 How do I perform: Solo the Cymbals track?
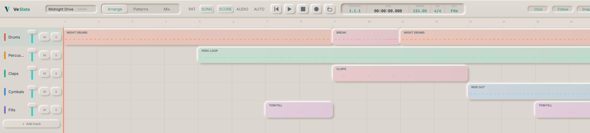point(56,92)
